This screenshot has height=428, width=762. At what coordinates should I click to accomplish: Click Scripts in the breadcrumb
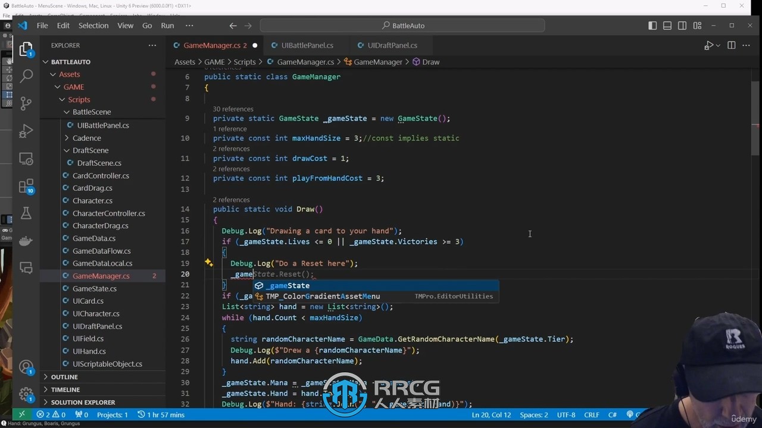click(245, 62)
